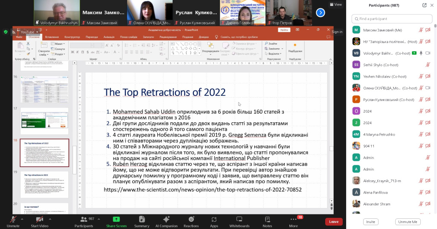The height and width of the screenshot is (229, 437).
Task: Toggle the microphone of Volodymyr Bakhr..
Action: pos(421,53)
